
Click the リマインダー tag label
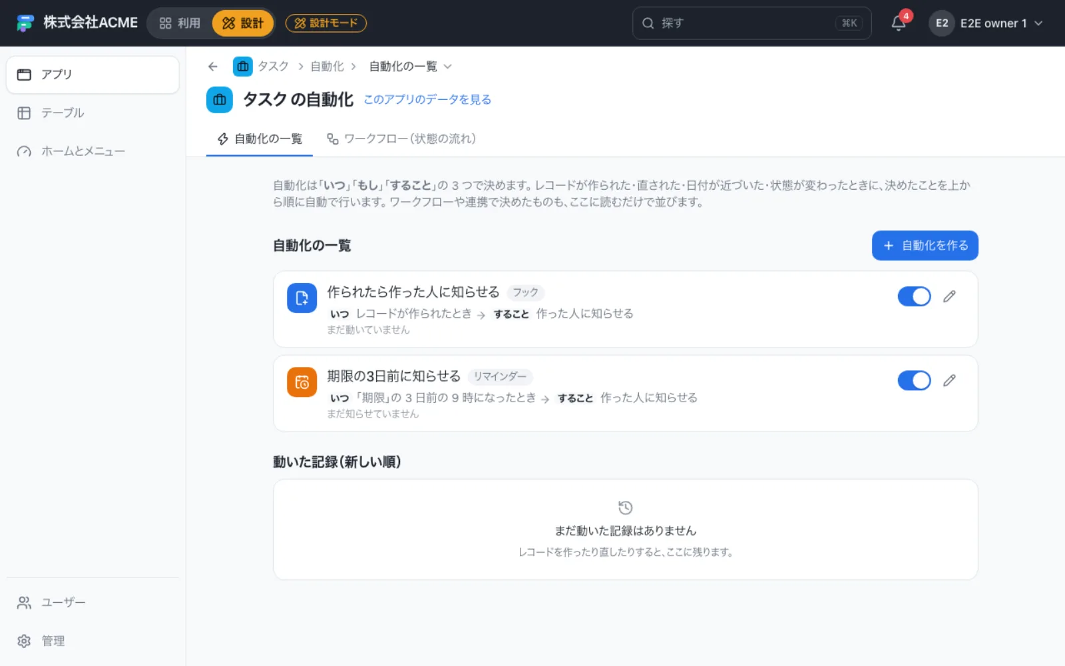point(500,376)
